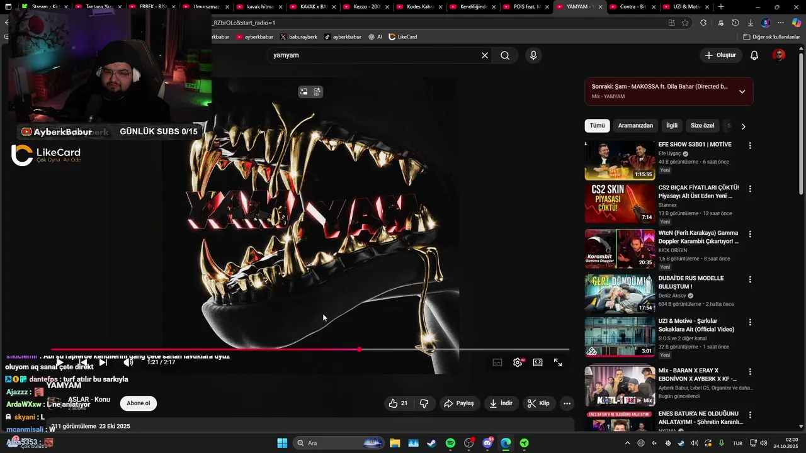Toggle theater mode

tap(538, 362)
